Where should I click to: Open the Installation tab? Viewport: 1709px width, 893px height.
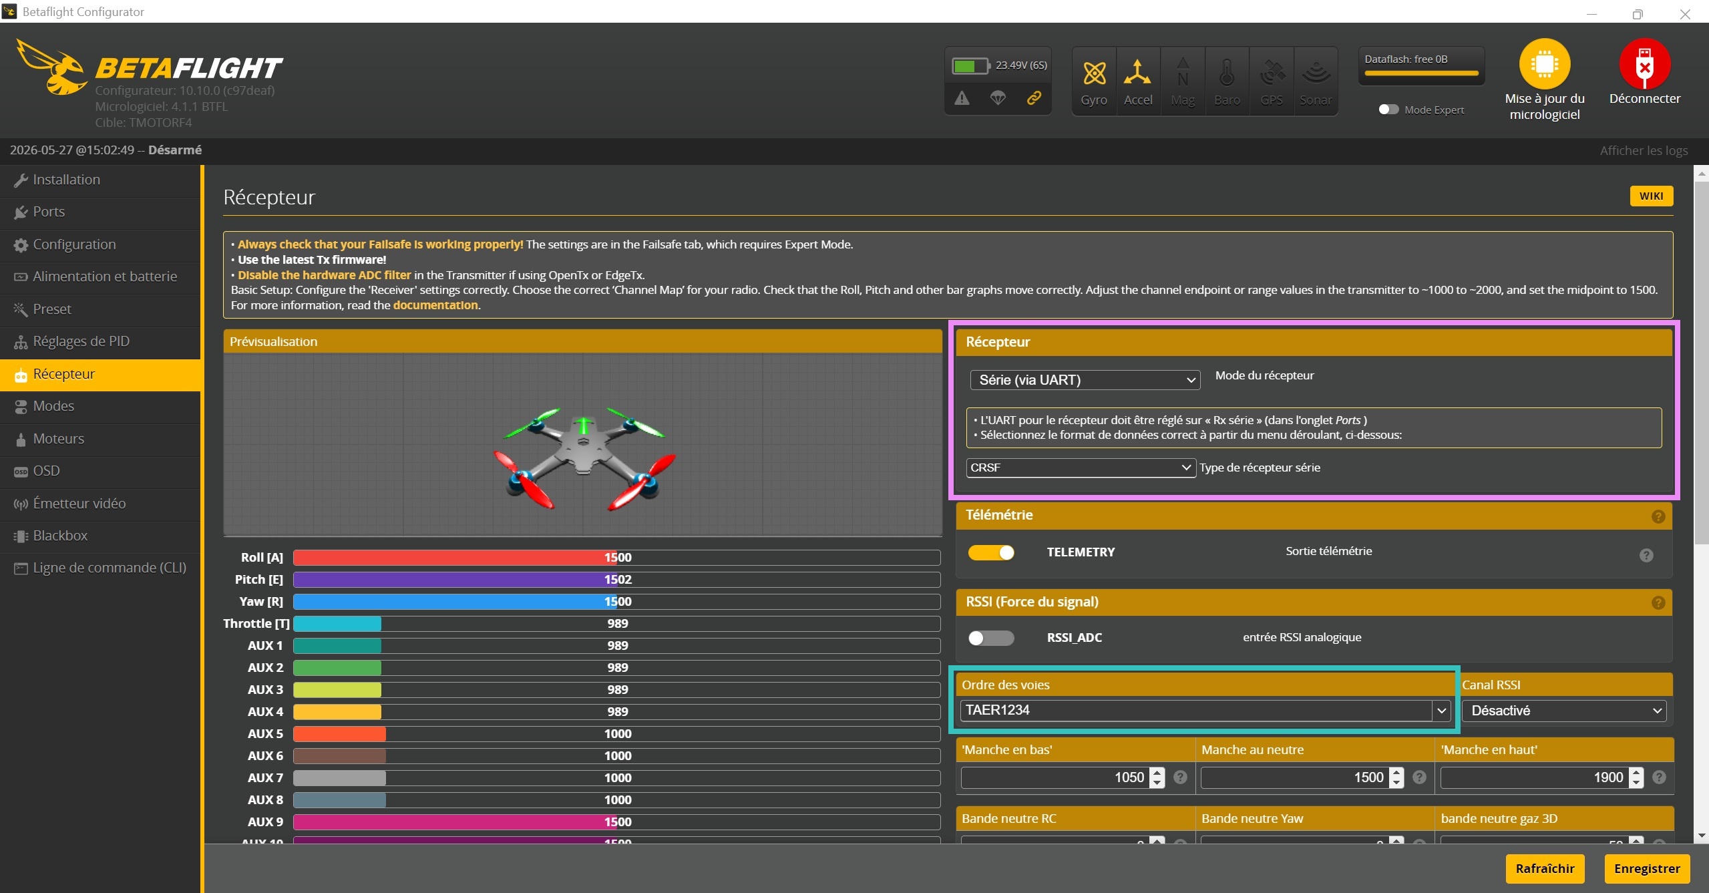tap(100, 180)
